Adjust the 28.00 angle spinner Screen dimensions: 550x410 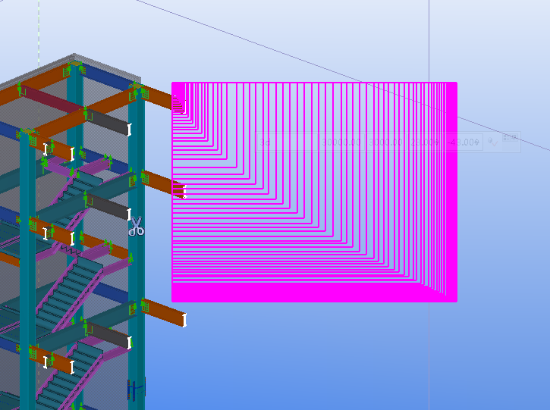click(425, 142)
